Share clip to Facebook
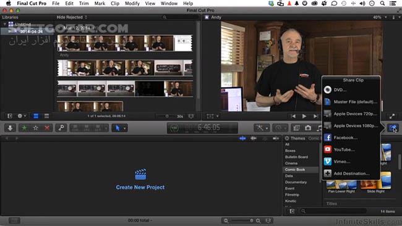This screenshot has height=226, width=402. click(351, 138)
